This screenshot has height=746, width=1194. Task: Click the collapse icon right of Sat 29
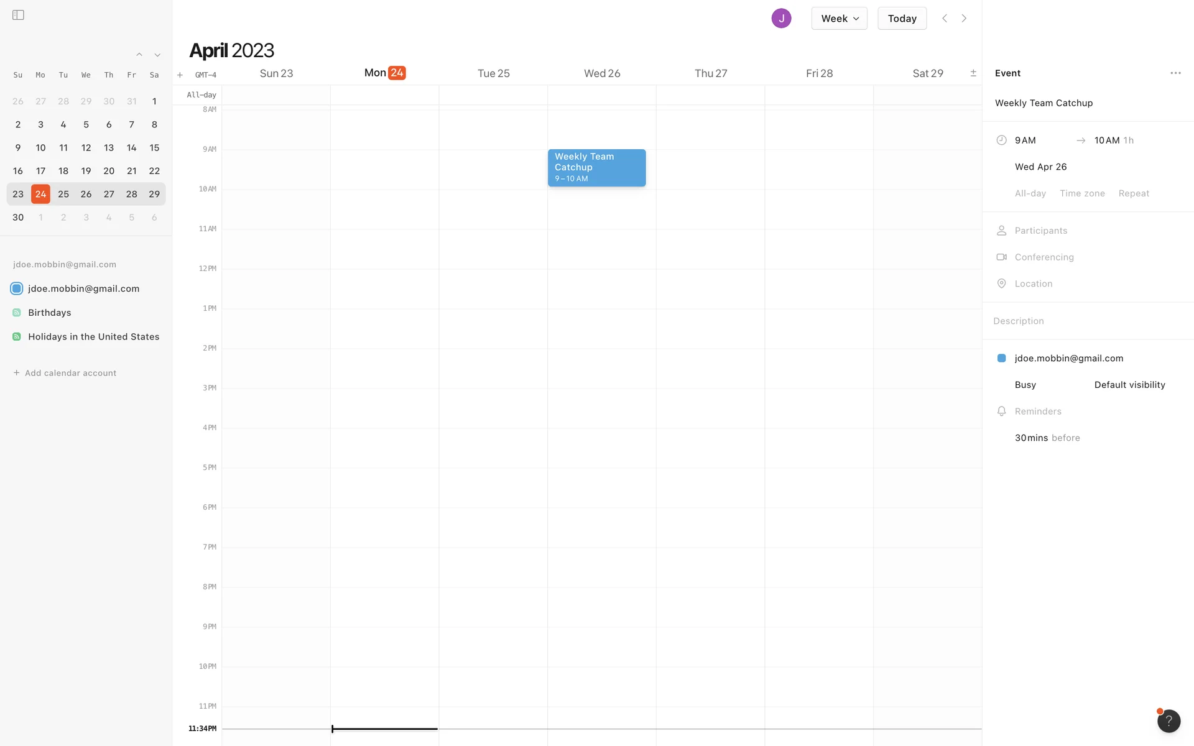(x=973, y=73)
